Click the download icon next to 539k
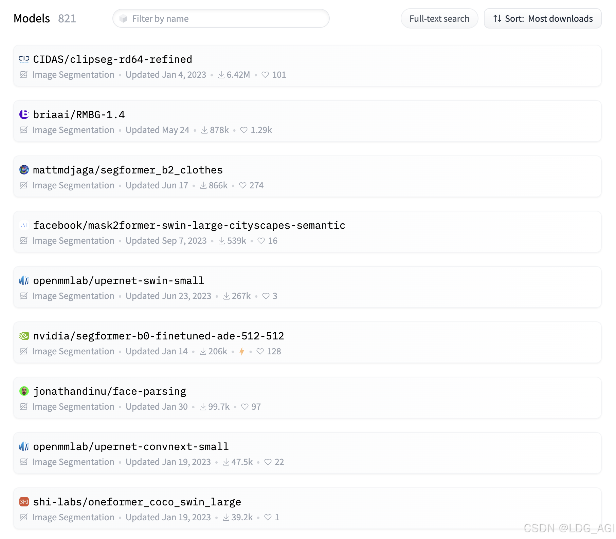 point(222,241)
